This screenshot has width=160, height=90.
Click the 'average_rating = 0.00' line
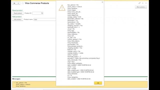coord(74,17)
